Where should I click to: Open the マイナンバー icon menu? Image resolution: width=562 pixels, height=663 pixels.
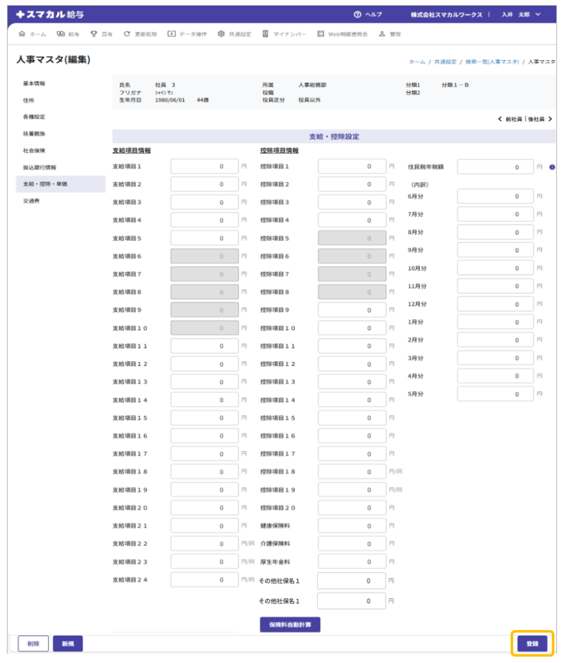[266, 34]
